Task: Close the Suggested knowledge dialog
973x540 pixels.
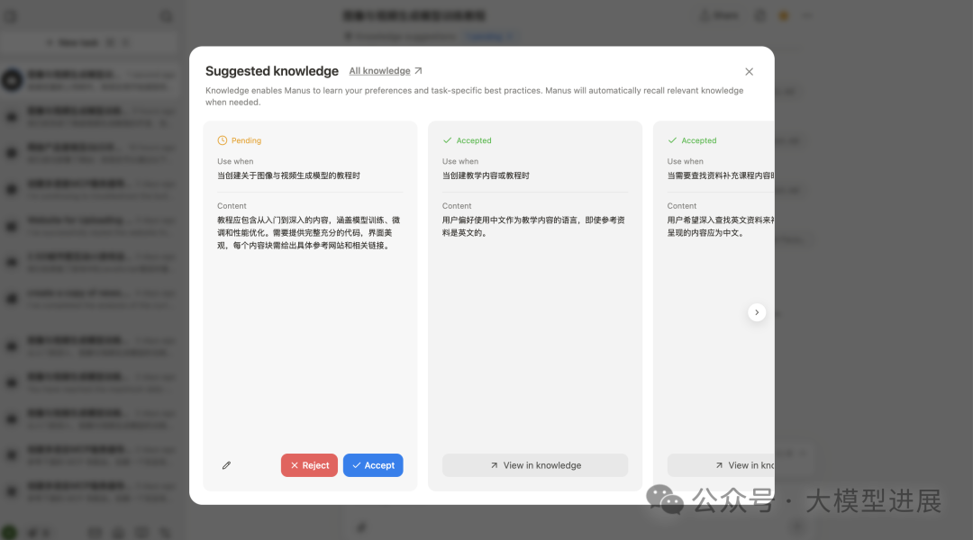Action: [x=749, y=71]
